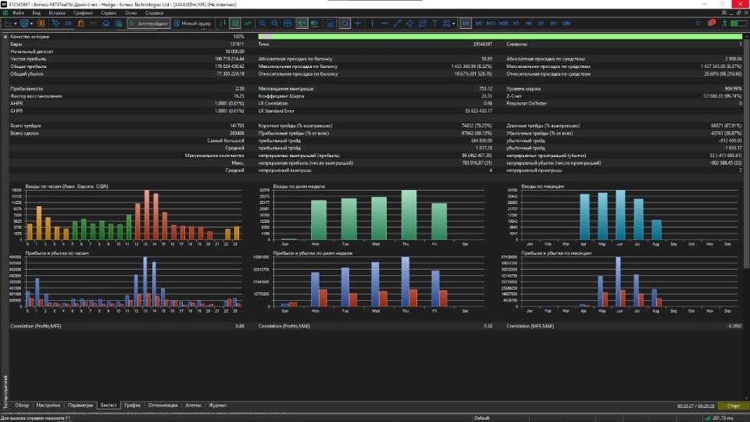Select the vertical line tool
Screen dimensions: 750x422
(372, 23)
